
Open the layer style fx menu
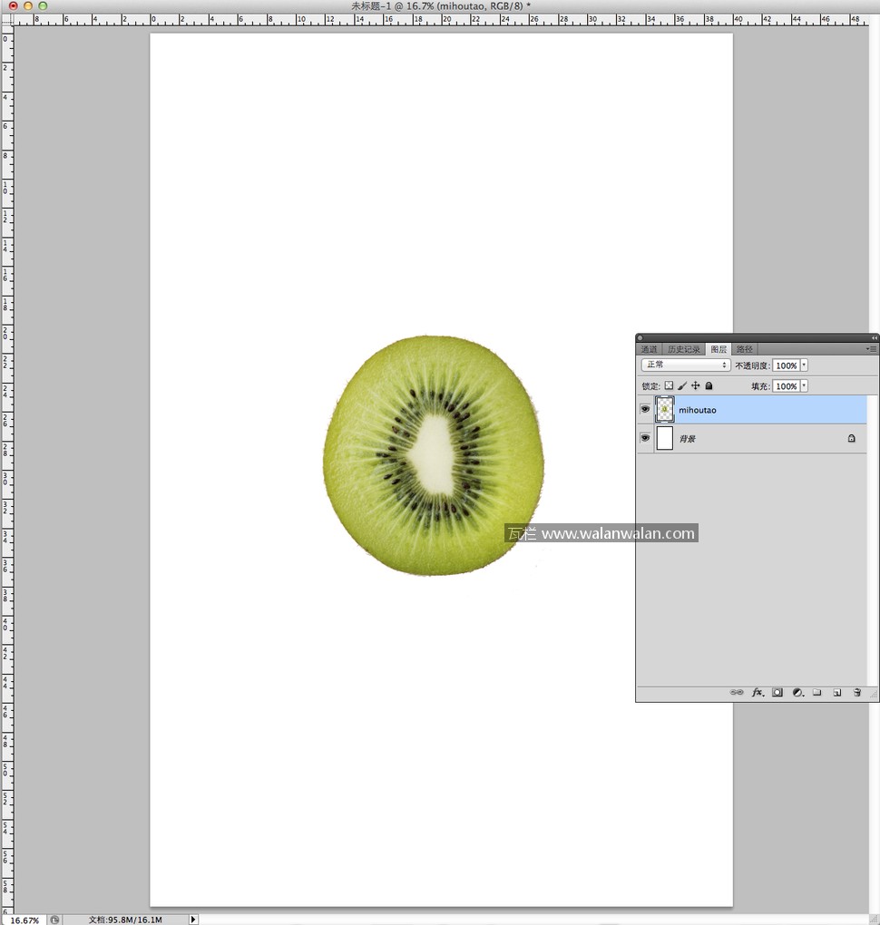[x=758, y=692]
